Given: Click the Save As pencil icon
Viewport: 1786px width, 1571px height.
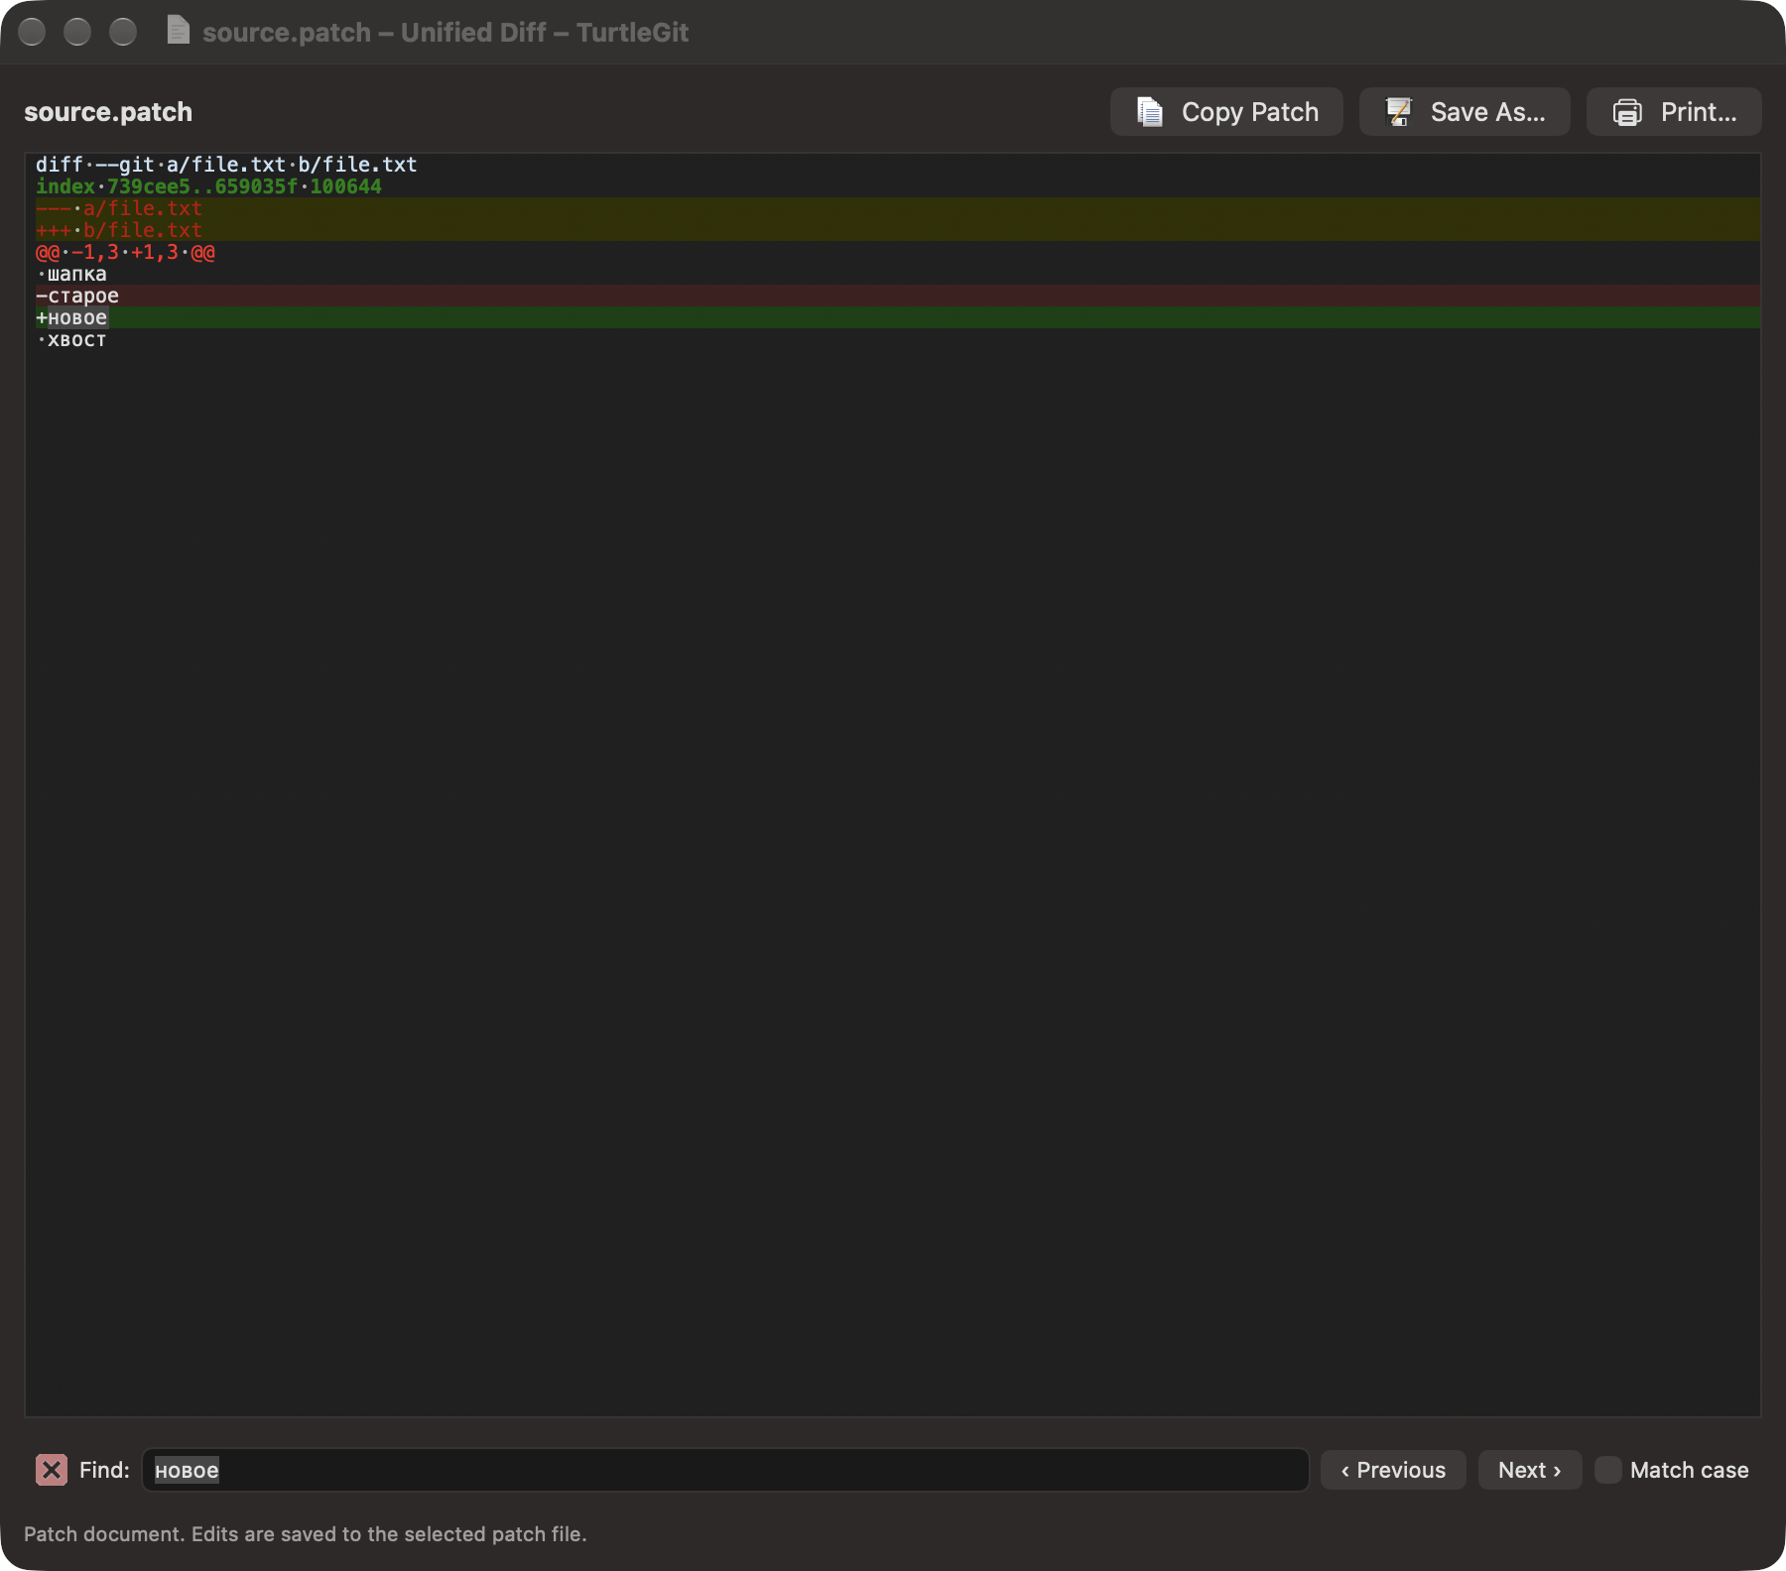Looking at the screenshot, I should click(1399, 112).
